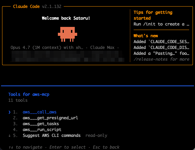Click the Esc to back hint
Viewport: 195px width, 150px height.
click(x=106, y=147)
